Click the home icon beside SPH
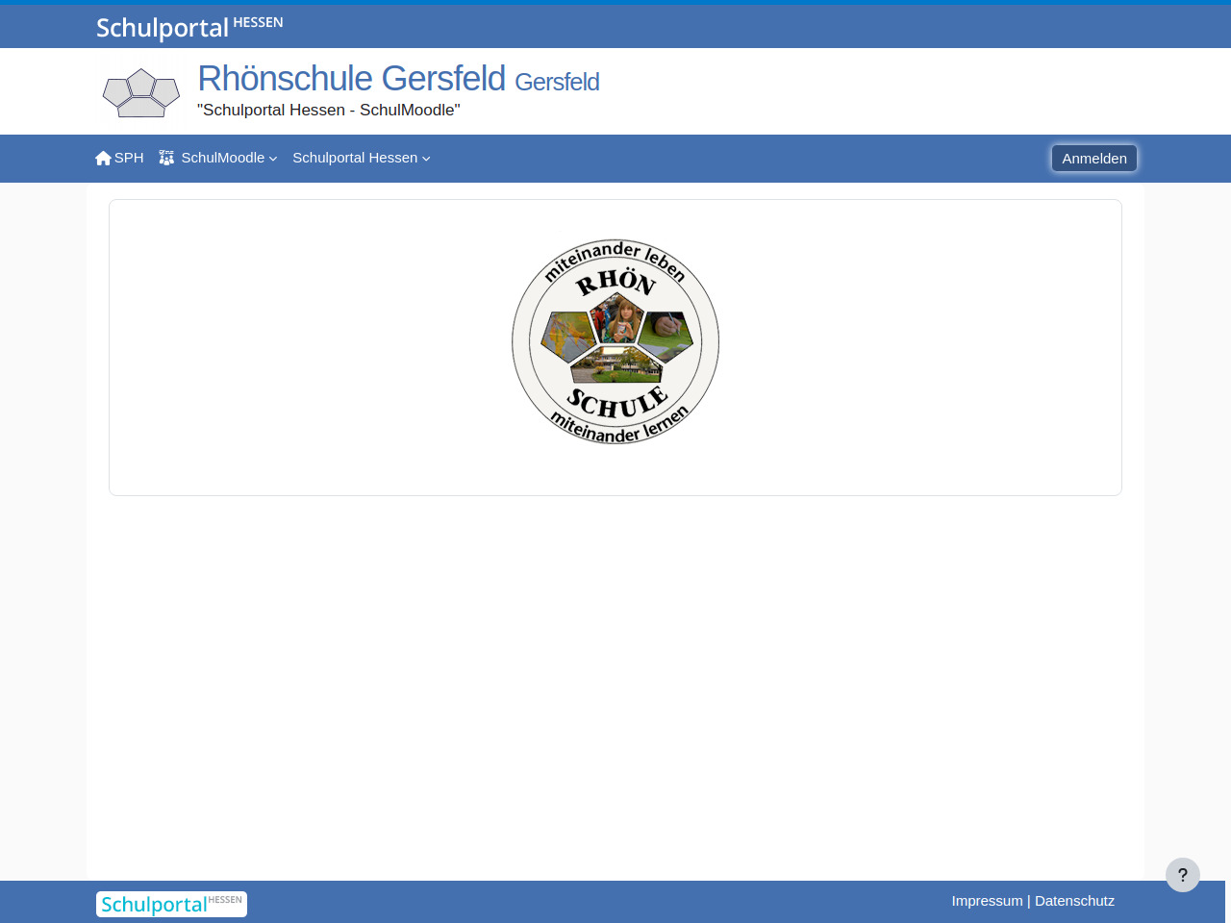 (x=103, y=159)
